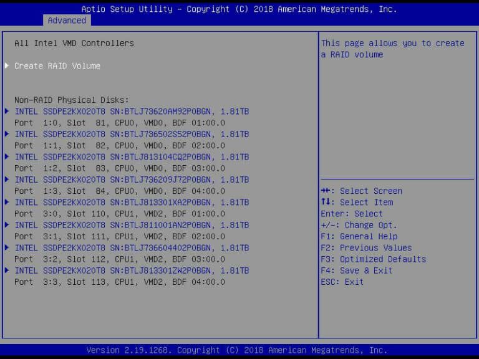Viewport: 479px width, 359px height.
Task: Select disk entry SN:BTLJ813301XA2P0BGN
Action: 132,203
